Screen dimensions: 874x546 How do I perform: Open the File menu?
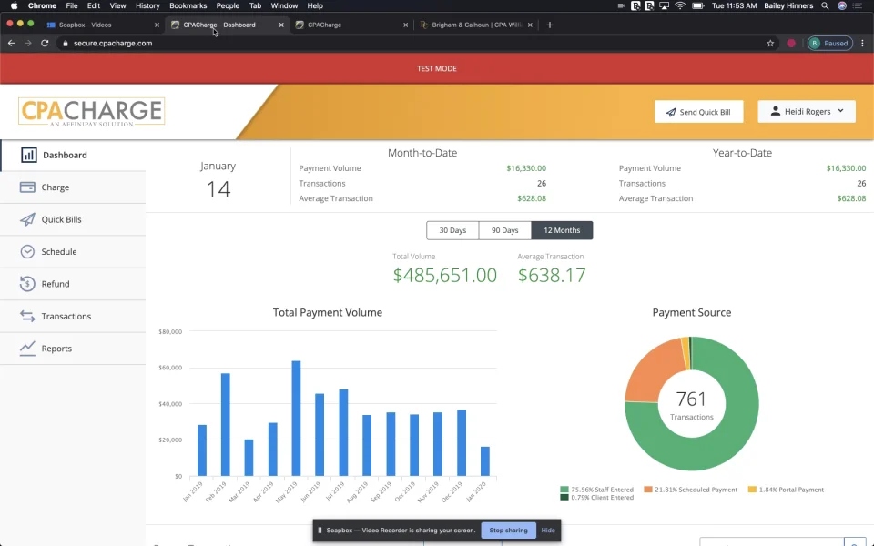pos(72,5)
